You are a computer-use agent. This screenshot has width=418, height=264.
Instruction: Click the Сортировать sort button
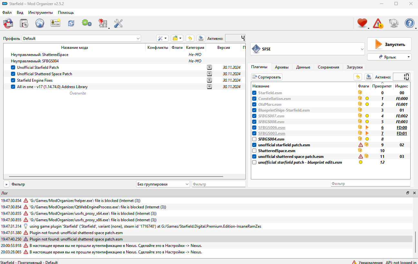[x=267, y=77]
